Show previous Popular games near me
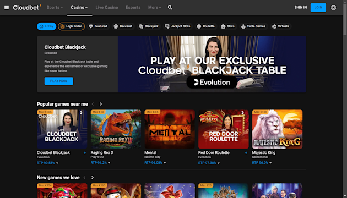The height and width of the screenshot is (198, 347). (x=93, y=104)
